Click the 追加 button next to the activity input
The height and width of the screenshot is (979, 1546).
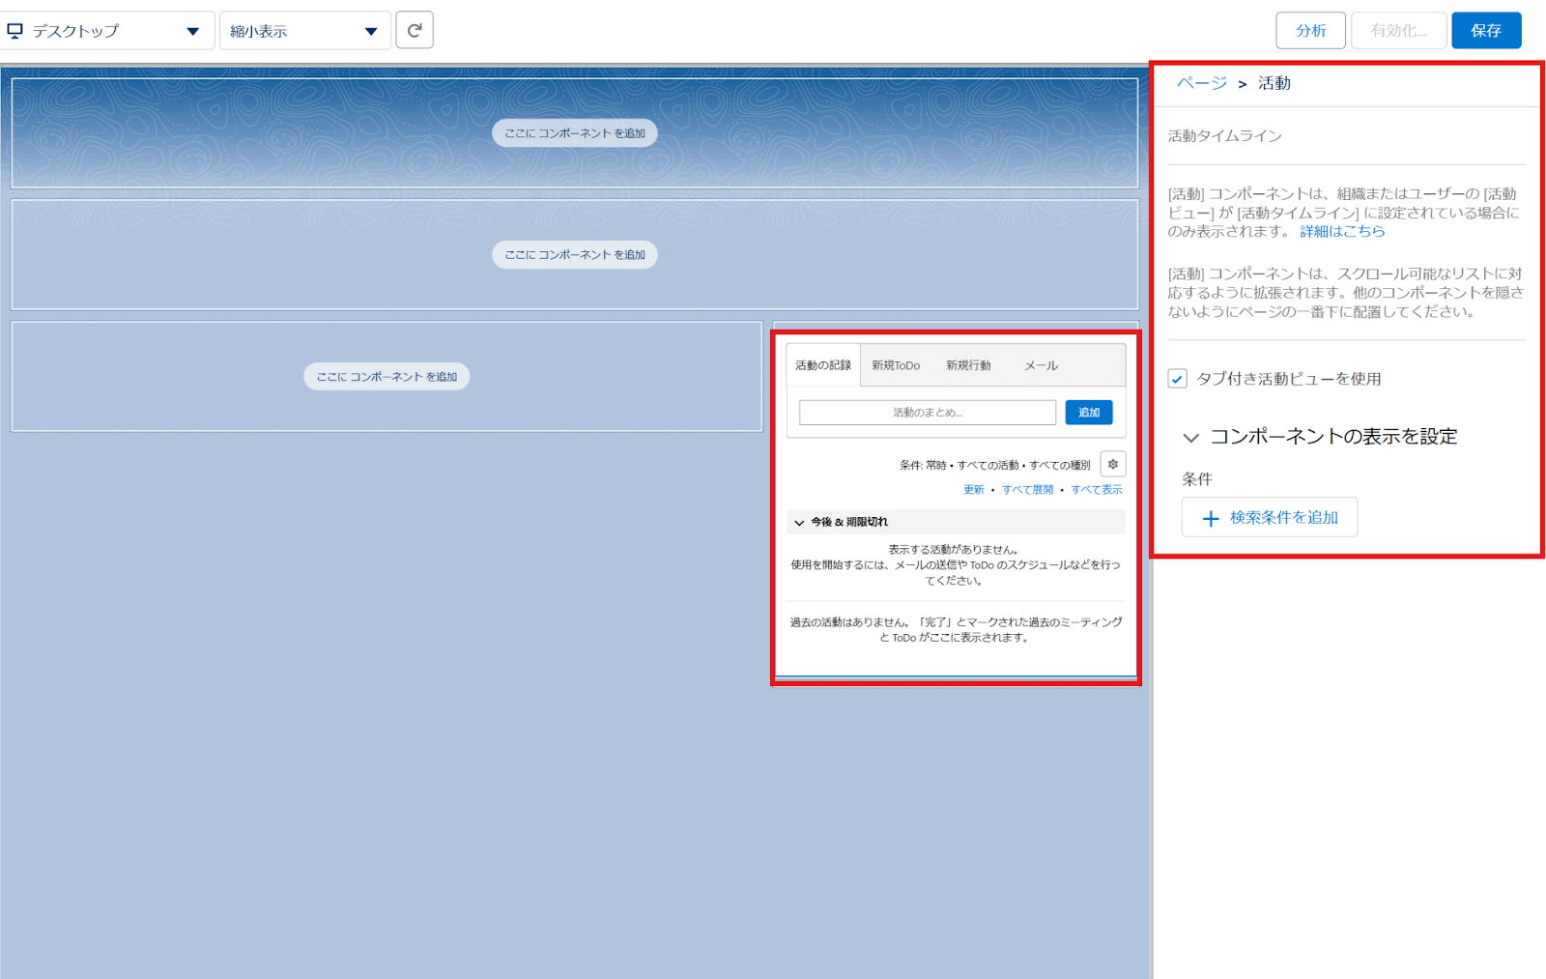pyautogui.click(x=1088, y=412)
